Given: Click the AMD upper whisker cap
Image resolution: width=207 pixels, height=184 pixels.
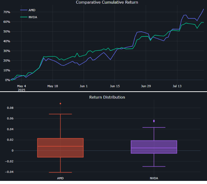Looking at the screenshot, I should [60, 114].
